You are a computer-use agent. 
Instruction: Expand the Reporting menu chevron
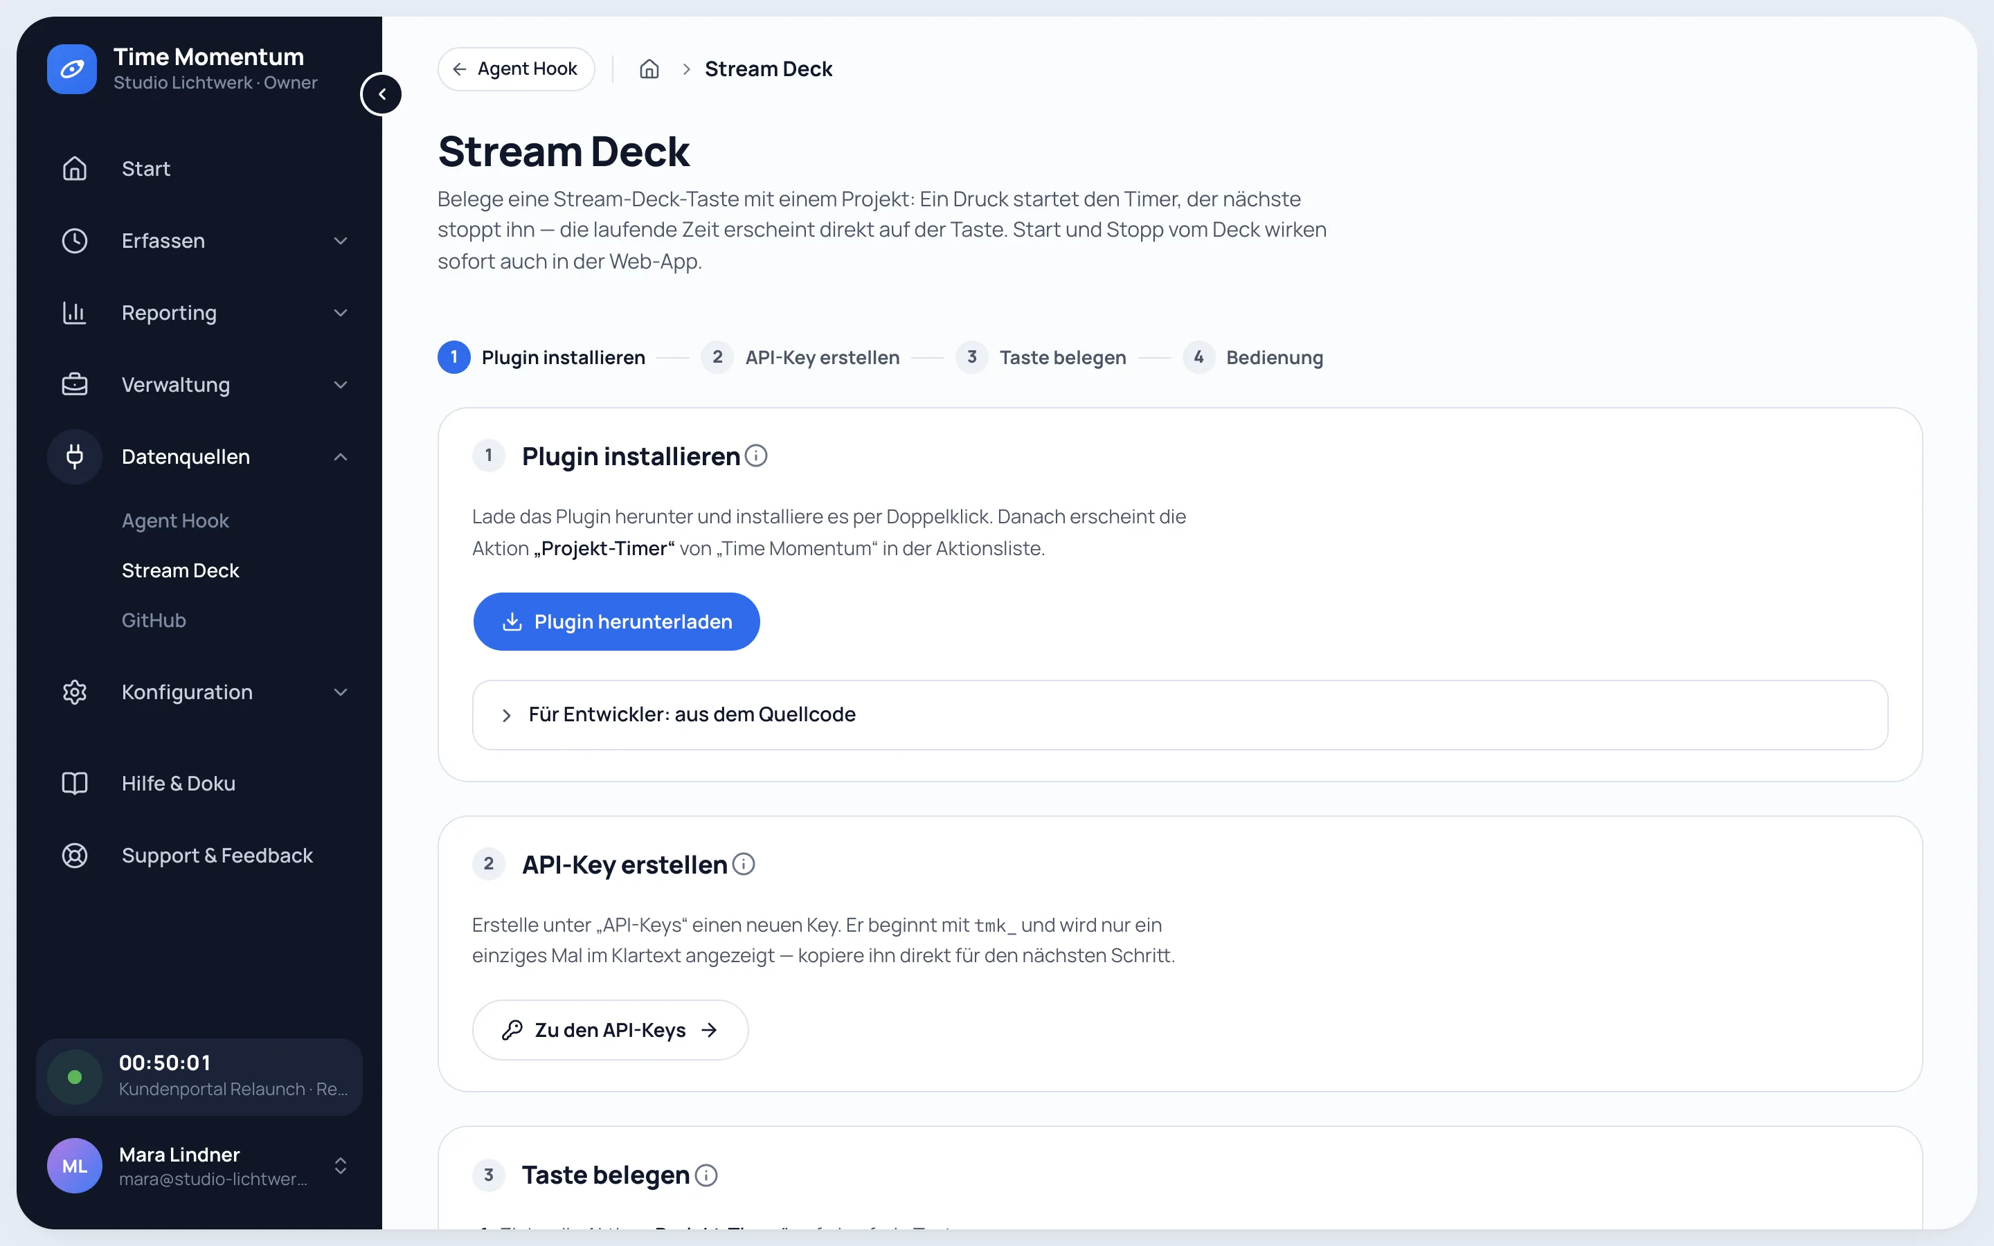click(341, 312)
